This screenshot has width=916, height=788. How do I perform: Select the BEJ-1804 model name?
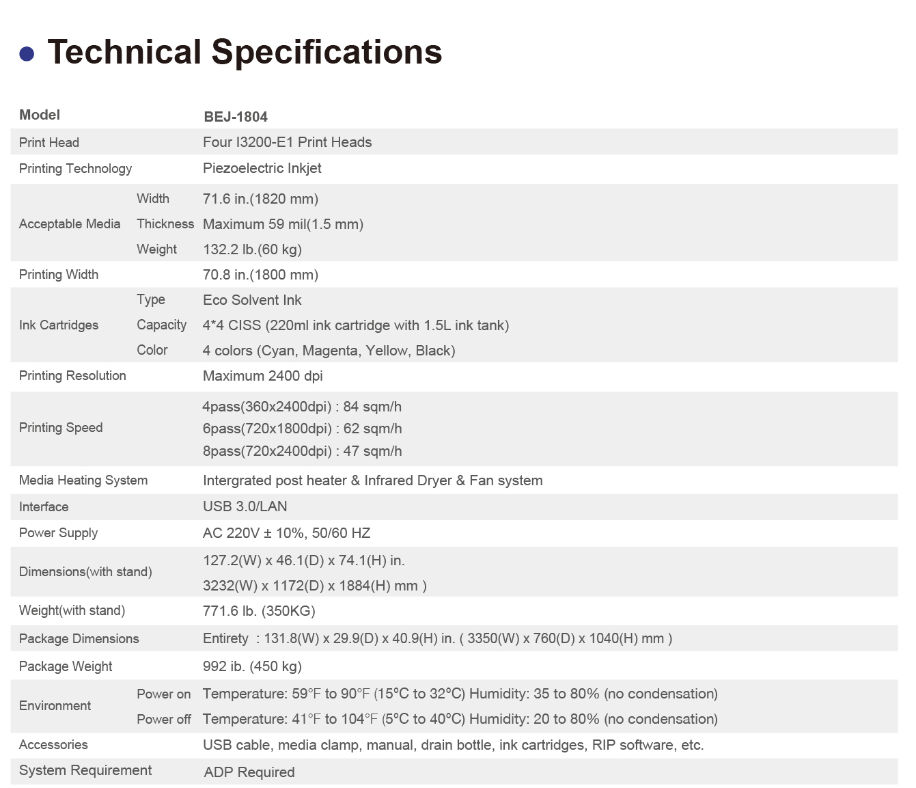236,117
